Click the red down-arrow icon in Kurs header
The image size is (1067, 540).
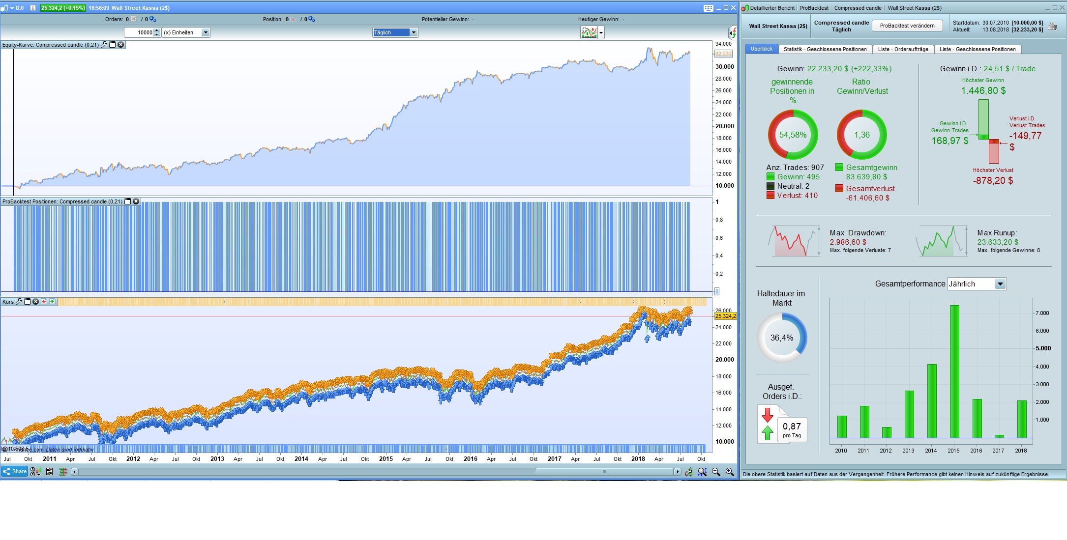pyautogui.click(x=44, y=302)
